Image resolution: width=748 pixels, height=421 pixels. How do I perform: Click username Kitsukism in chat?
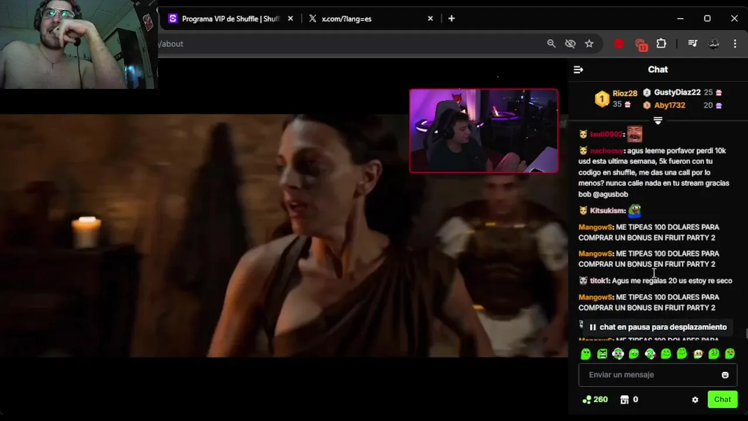[x=607, y=210]
